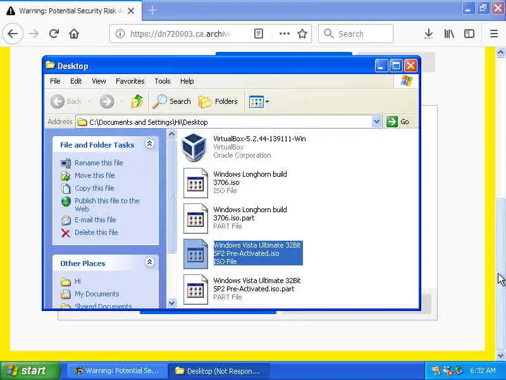Expand the Explorer address bar dropdown
The width and height of the screenshot is (506, 380).
pos(376,122)
